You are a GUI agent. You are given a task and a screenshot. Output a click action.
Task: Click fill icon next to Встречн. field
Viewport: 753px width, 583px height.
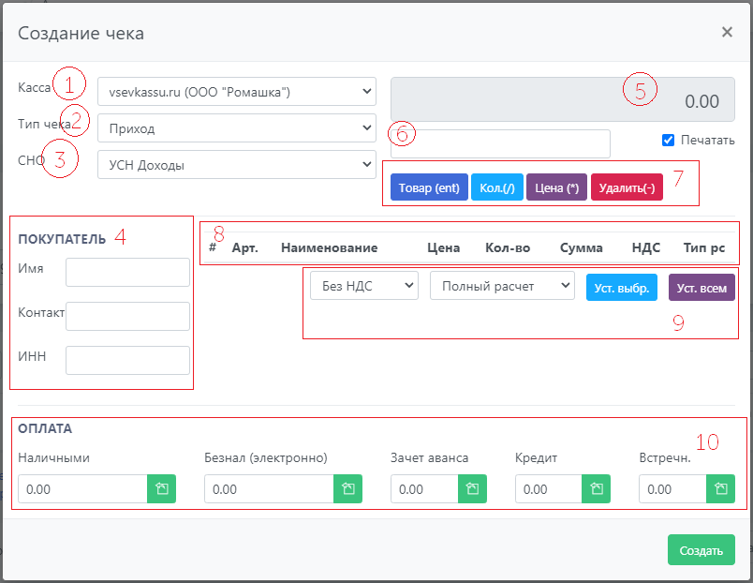[x=720, y=489]
